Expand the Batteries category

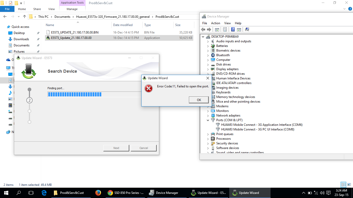click(x=208, y=46)
